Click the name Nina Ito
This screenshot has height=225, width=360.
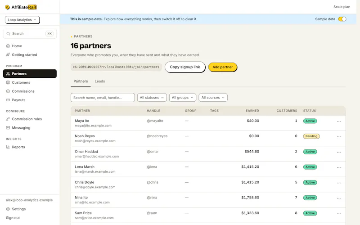[81, 198]
